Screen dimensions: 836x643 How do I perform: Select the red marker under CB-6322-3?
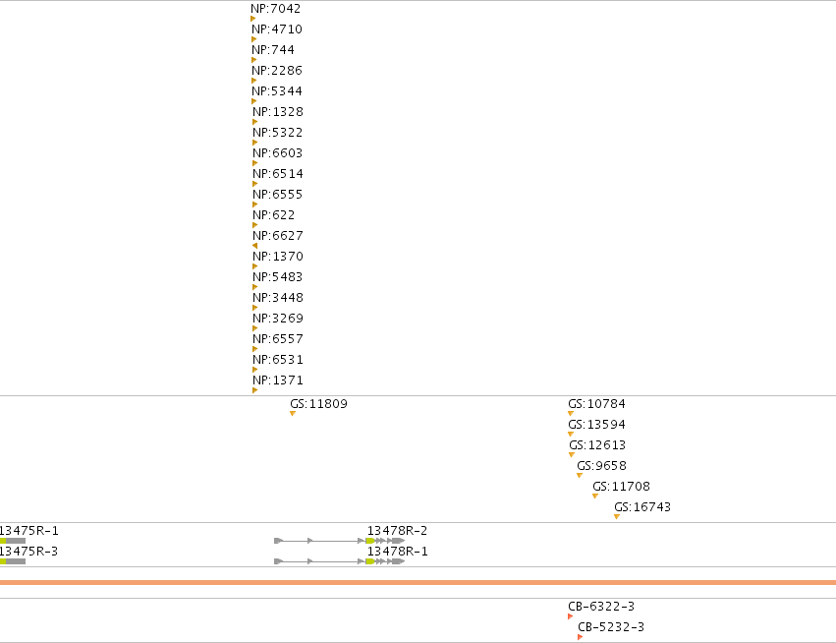pos(570,616)
